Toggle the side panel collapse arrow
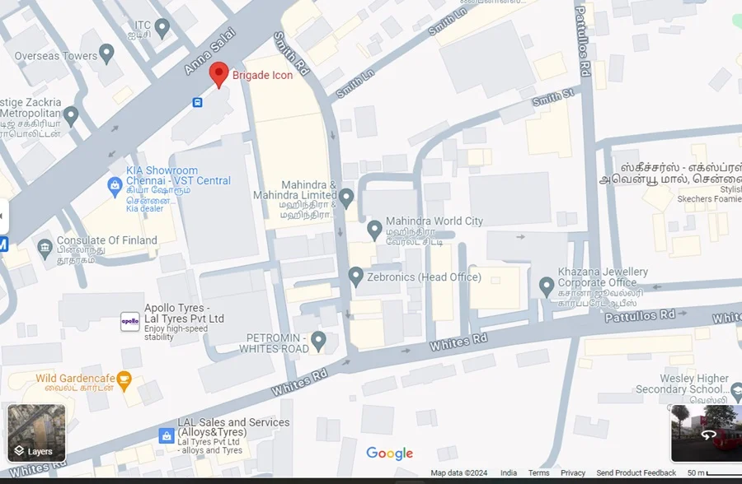Viewport: 742px width, 484px height. click(x=4, y=216)
